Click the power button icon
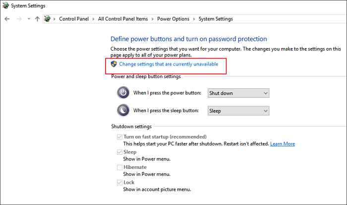Viewport: 347px width, 205px height. coord(122,93)
